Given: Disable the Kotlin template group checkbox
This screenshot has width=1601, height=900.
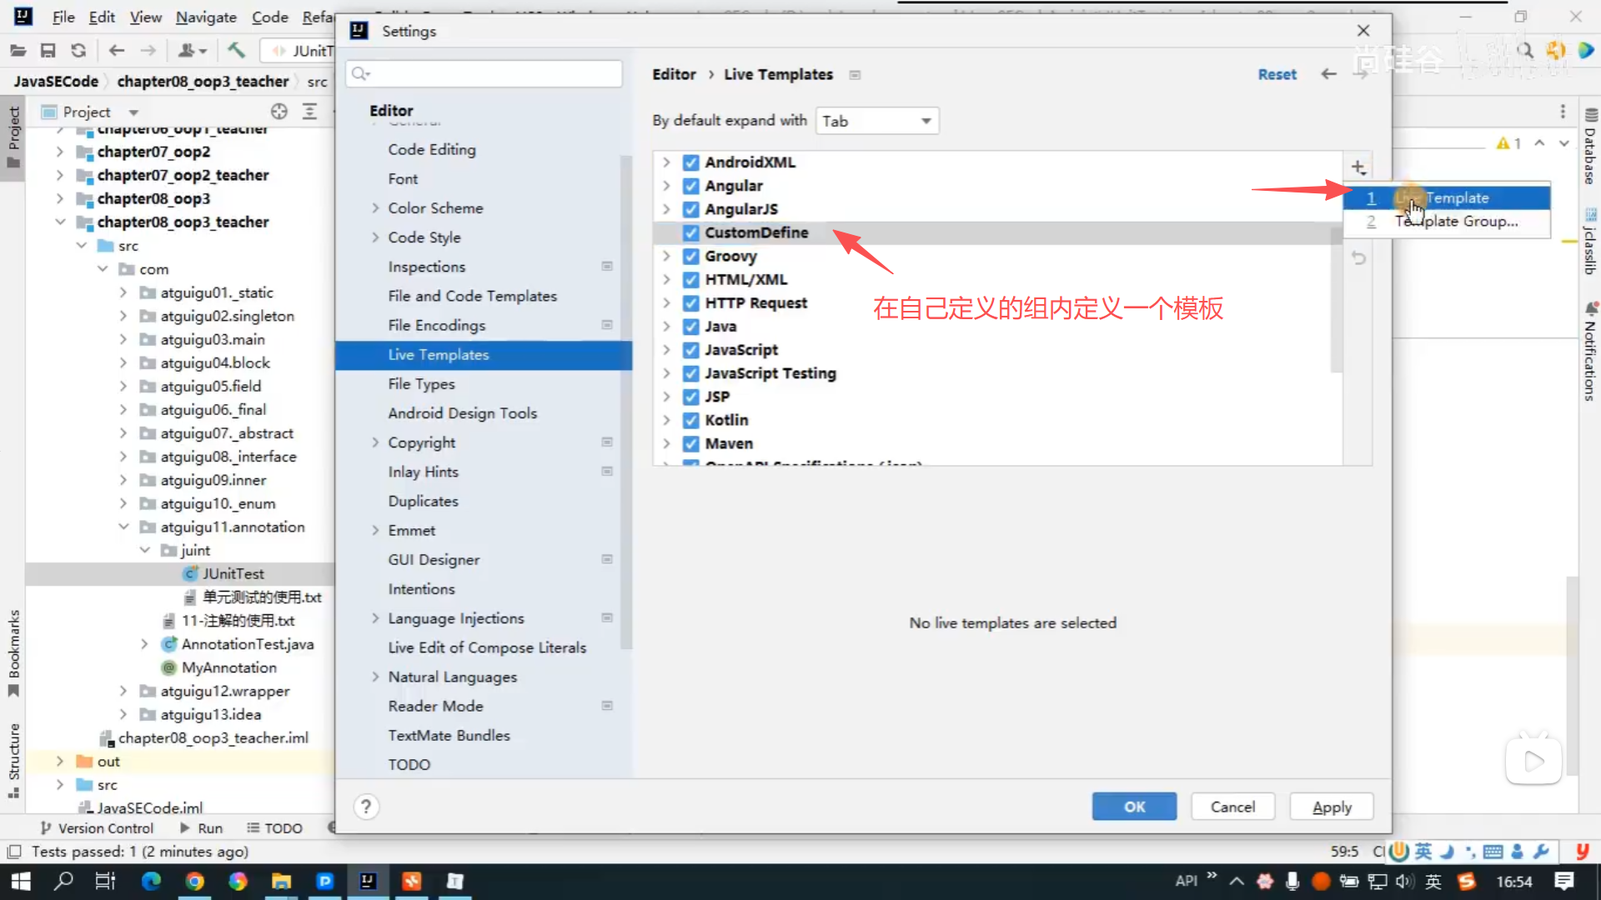Looking at the screenshot, I should 690,420.
